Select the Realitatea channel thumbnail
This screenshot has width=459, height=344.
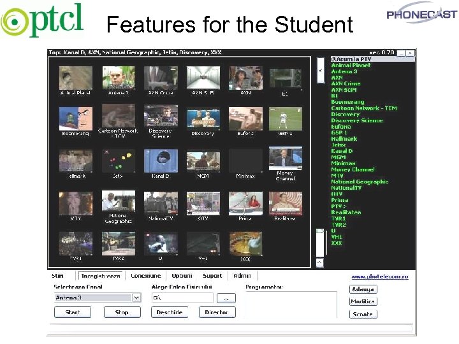point(286,203)
